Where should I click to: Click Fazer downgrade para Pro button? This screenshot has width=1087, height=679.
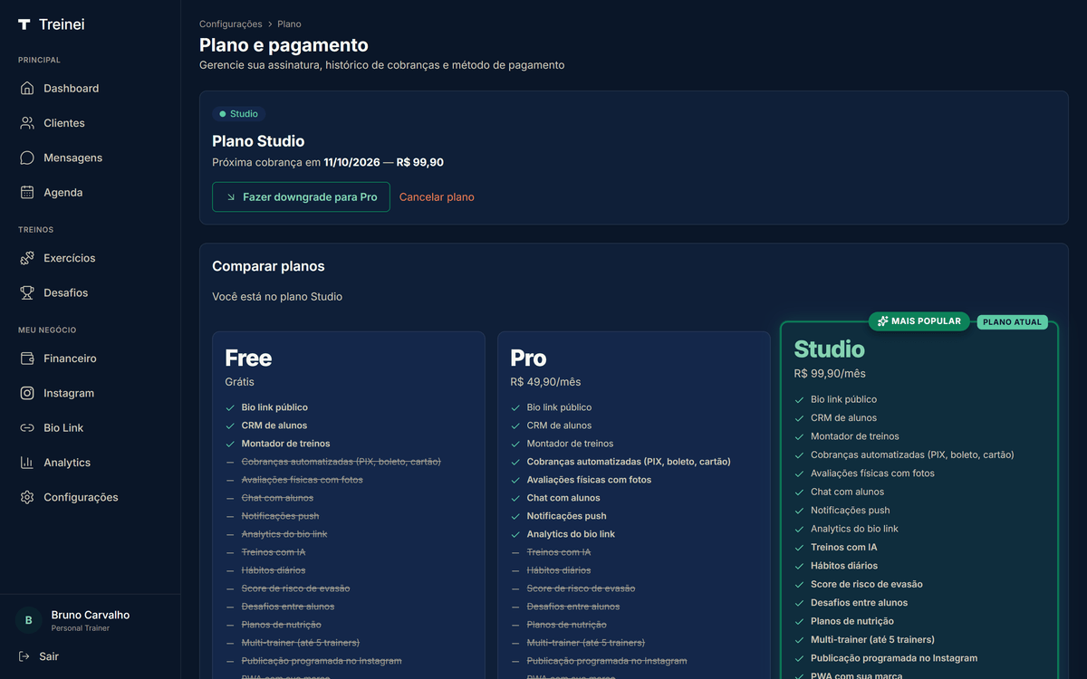pyautogui.click(x=301, y=196)
